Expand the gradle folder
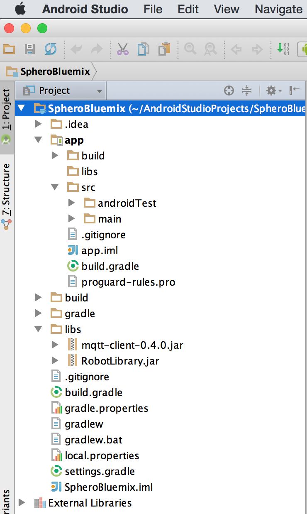 (x=38, y=313)
